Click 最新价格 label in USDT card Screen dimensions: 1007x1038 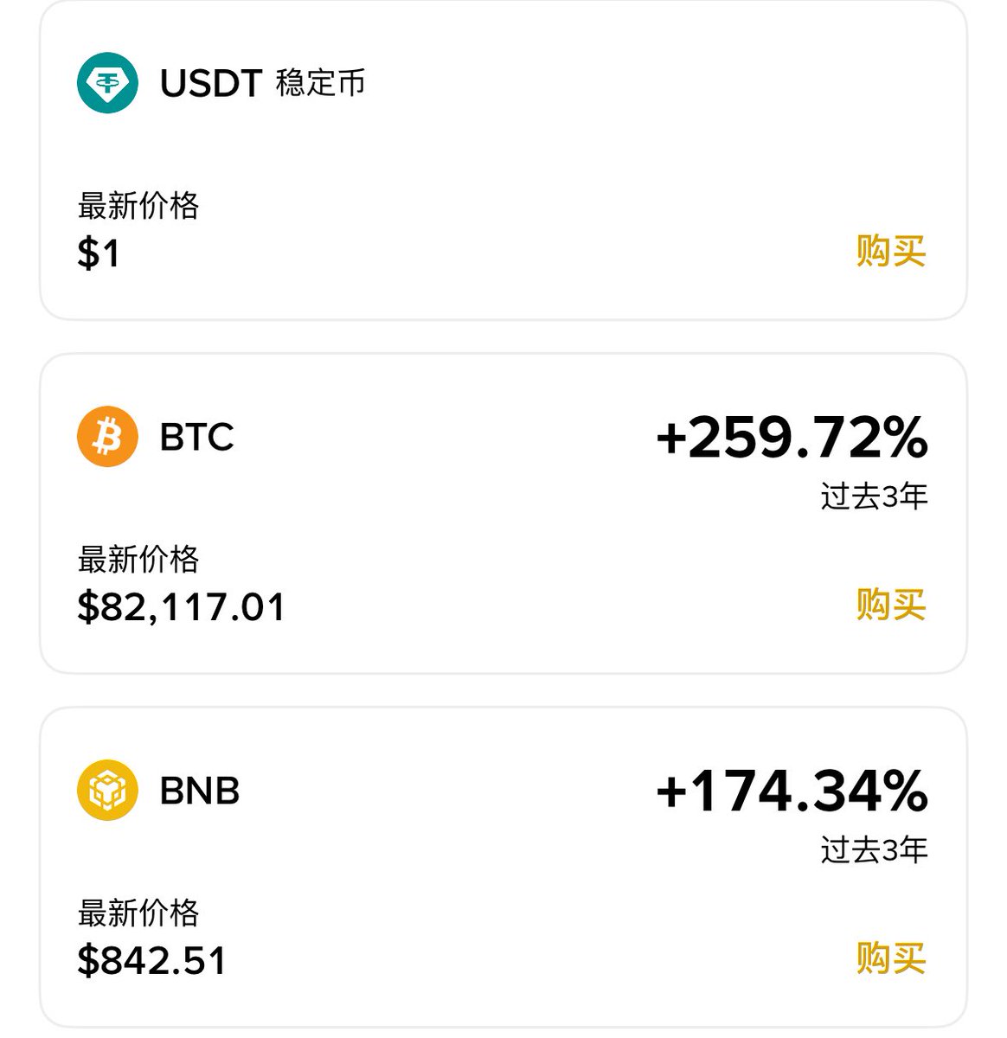(x=138, y=206)
